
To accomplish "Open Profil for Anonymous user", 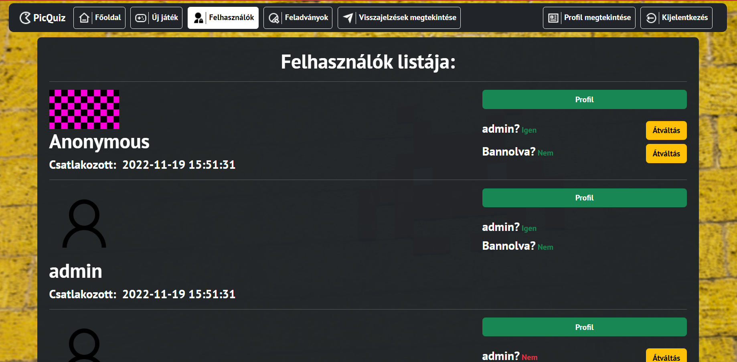I will click(x=584, y=99).
